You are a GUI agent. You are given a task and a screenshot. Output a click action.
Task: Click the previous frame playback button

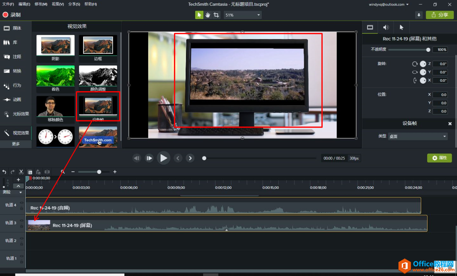136,158
